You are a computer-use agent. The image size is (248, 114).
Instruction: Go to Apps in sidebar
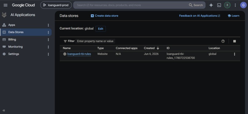(x=12, y=25)
